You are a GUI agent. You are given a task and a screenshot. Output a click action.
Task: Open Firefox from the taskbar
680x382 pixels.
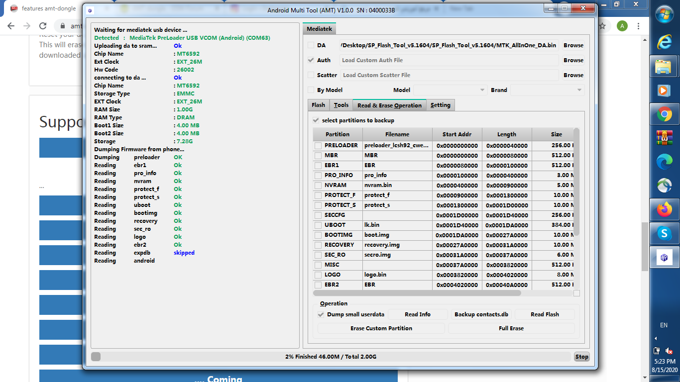point(664,209)
